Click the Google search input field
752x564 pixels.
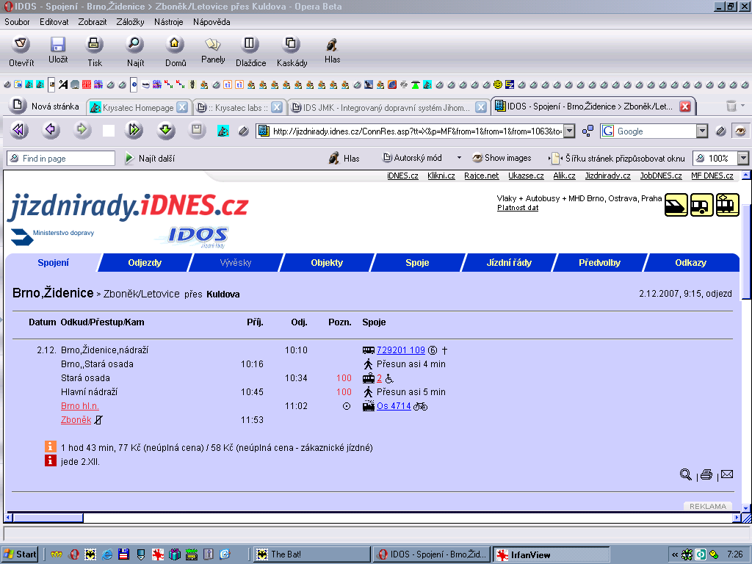pyautogui.click(x=648, y=131)
